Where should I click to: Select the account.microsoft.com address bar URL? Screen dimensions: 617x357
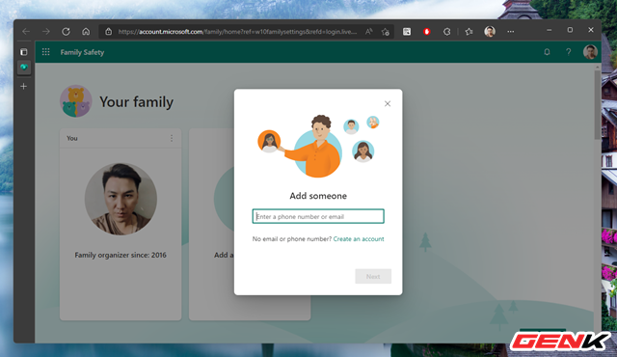[x=237, y=32]
